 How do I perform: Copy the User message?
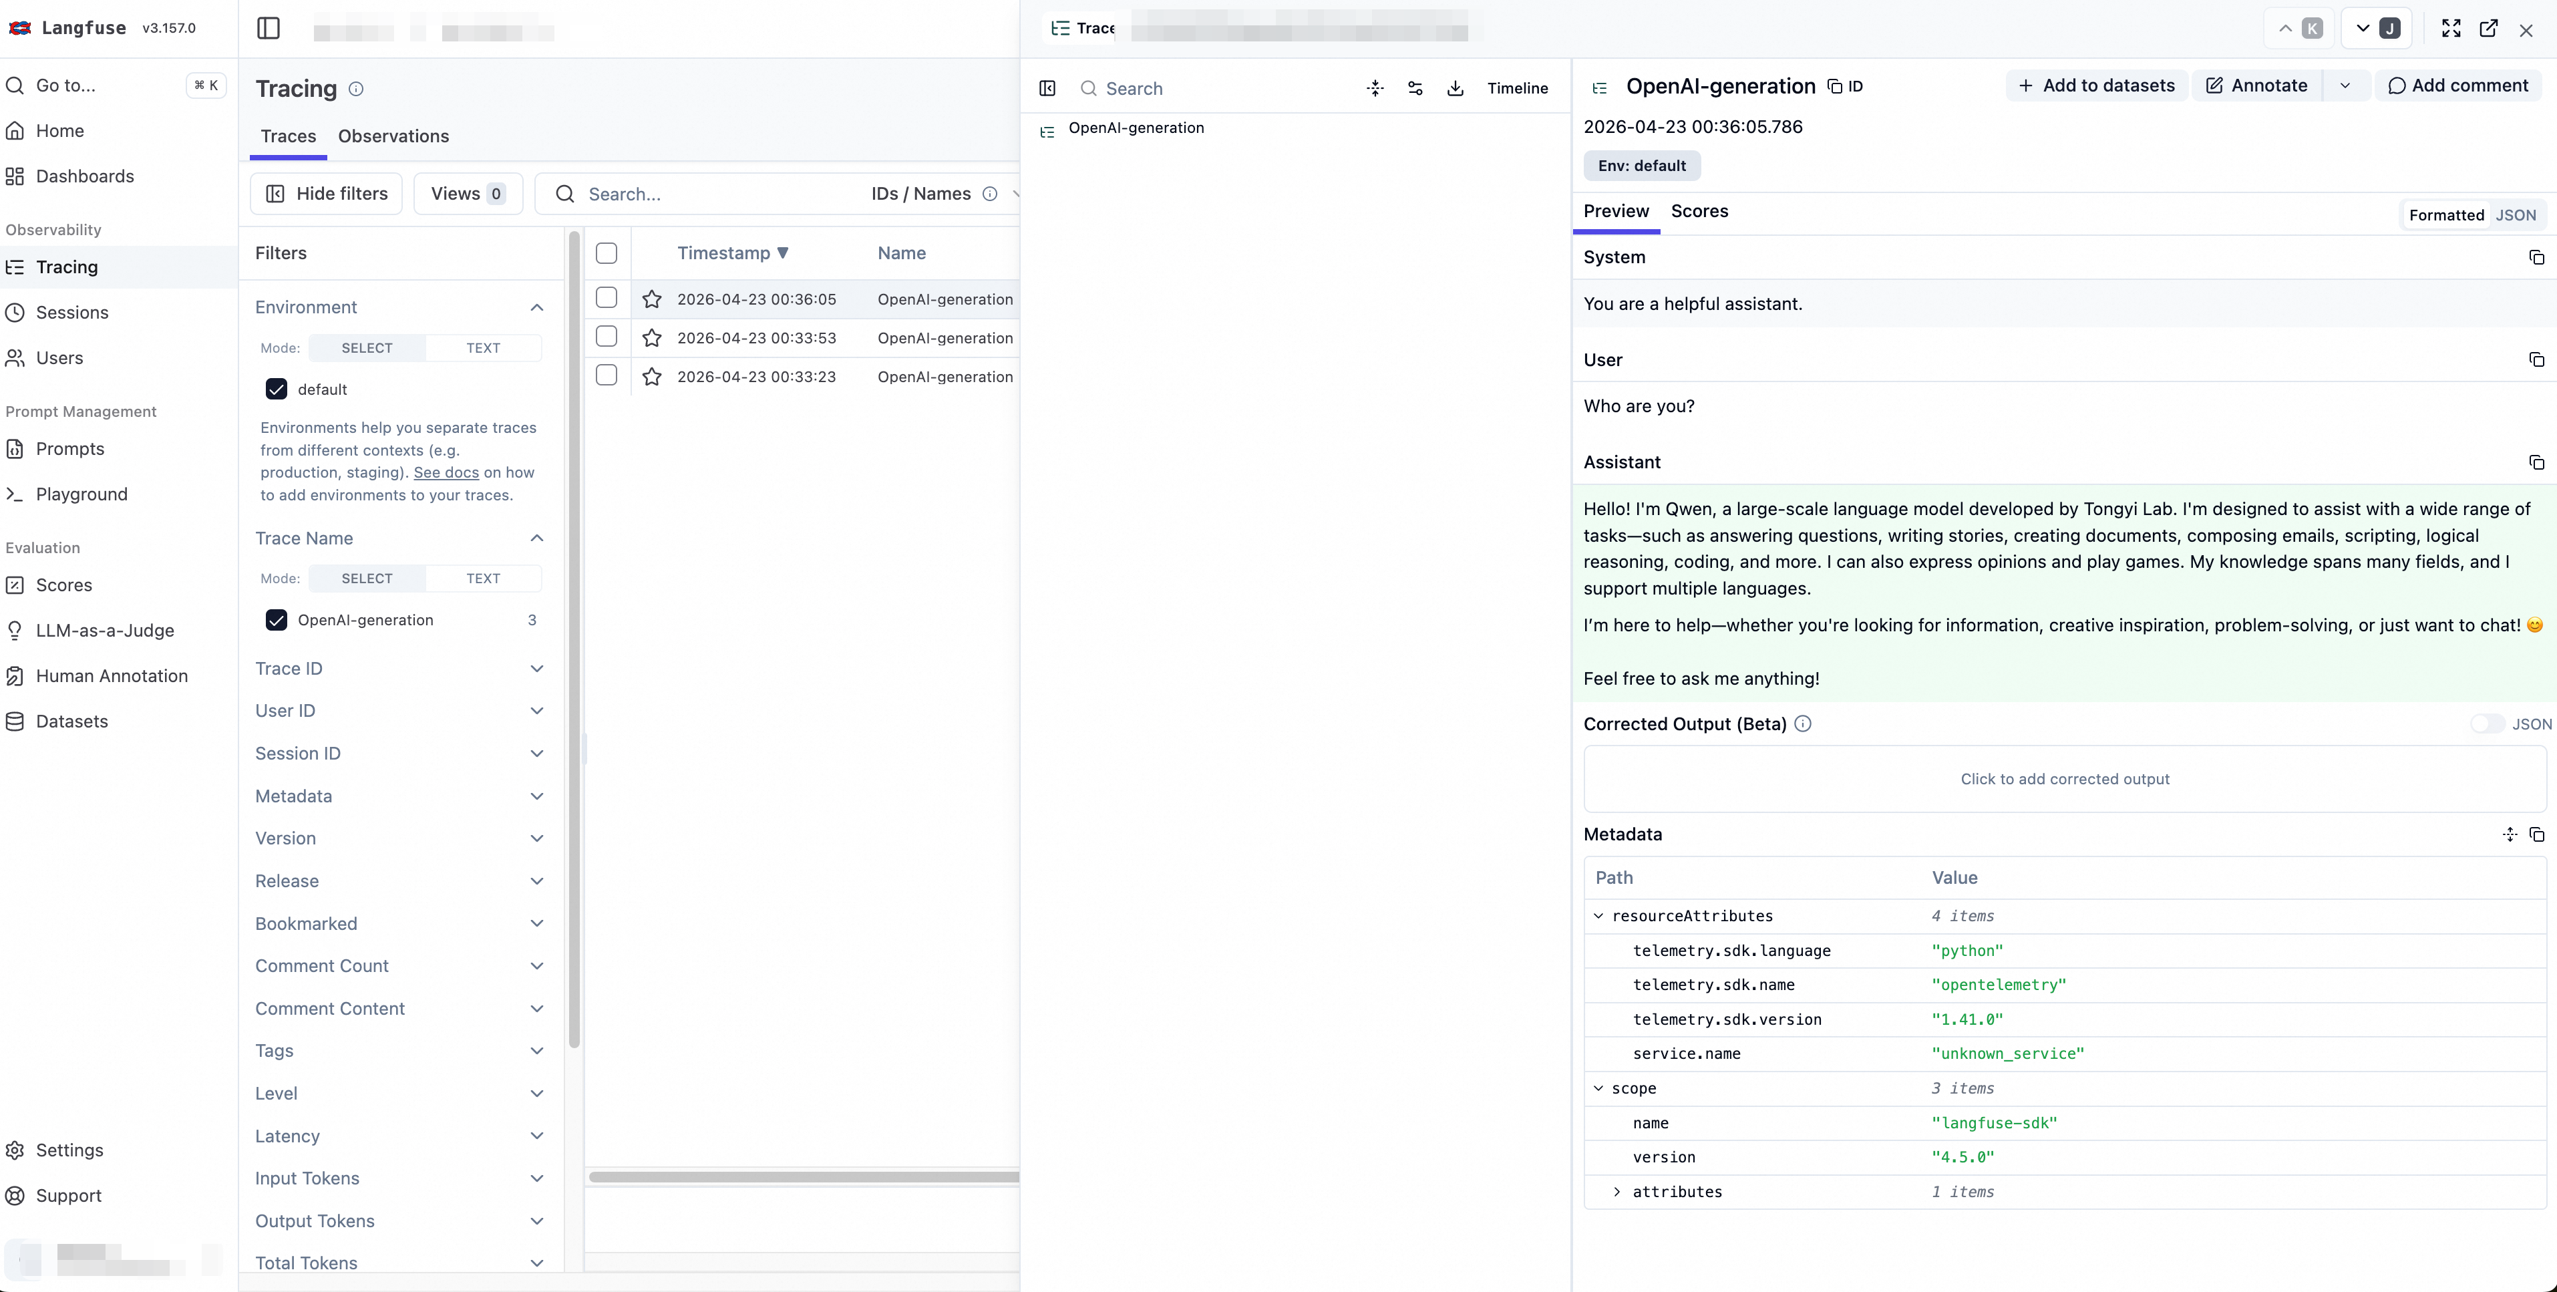pyautogui.click(x=2536, y=359)
